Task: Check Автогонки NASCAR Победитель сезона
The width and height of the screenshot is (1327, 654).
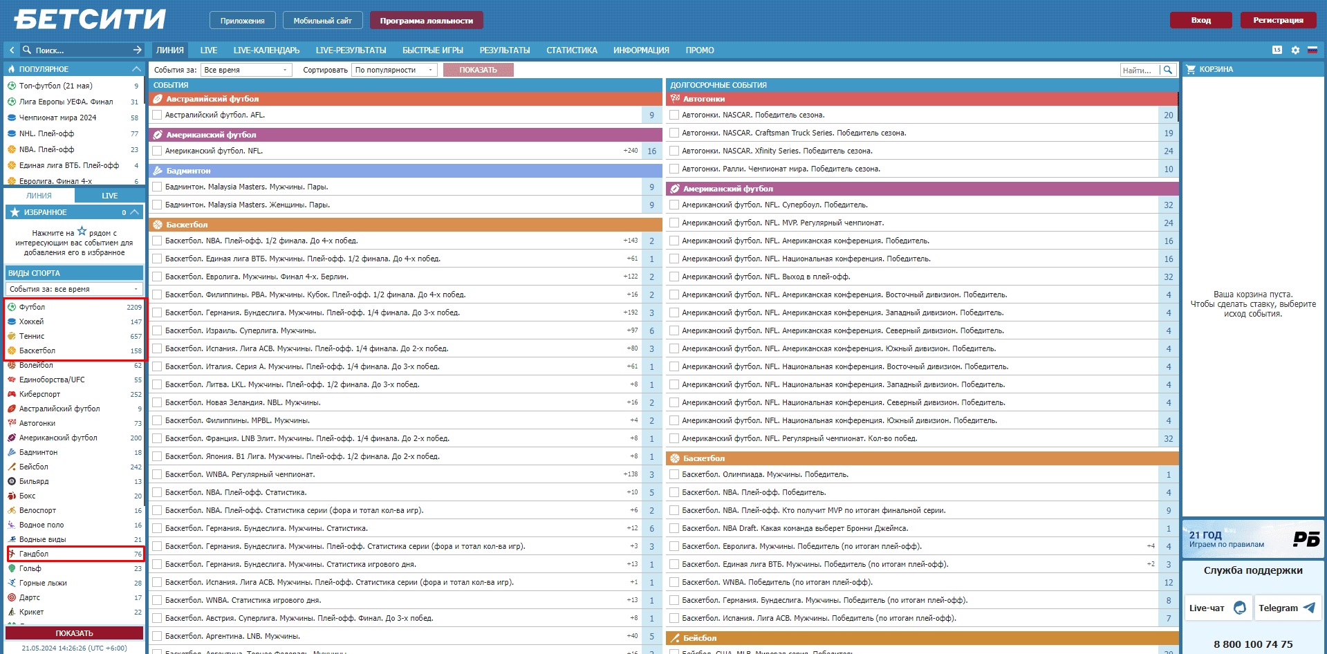Action: [674, 115]
